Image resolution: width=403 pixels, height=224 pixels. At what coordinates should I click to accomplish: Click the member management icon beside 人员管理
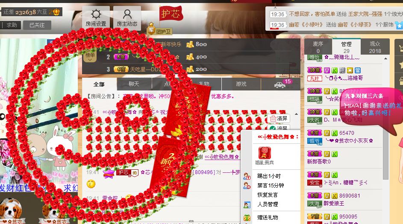point(247,204)
